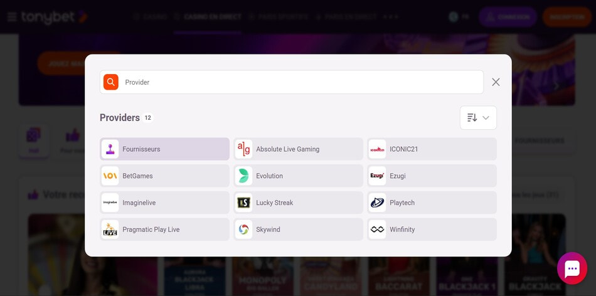Click the Lucky Streak LS logo
The width and height of the screenshot is (596, 296).
(x=243, y=203)
